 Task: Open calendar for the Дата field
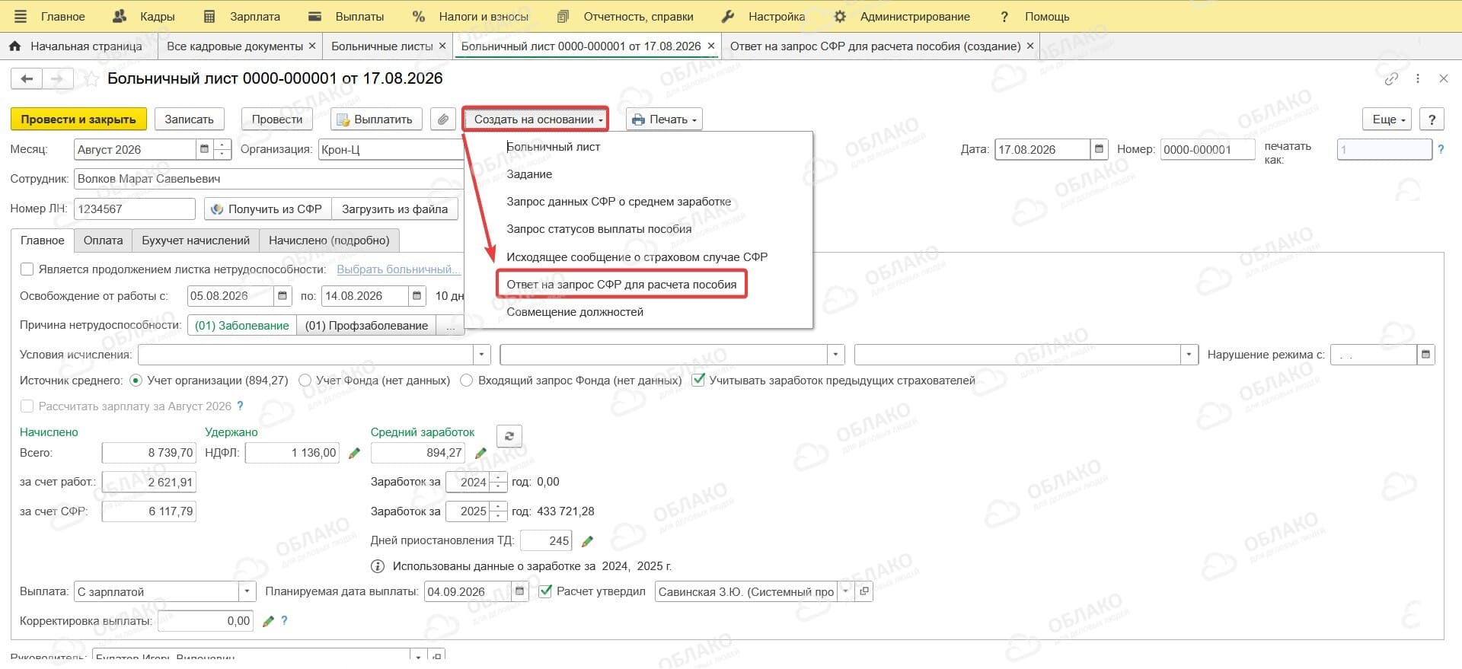(1099, 149)
